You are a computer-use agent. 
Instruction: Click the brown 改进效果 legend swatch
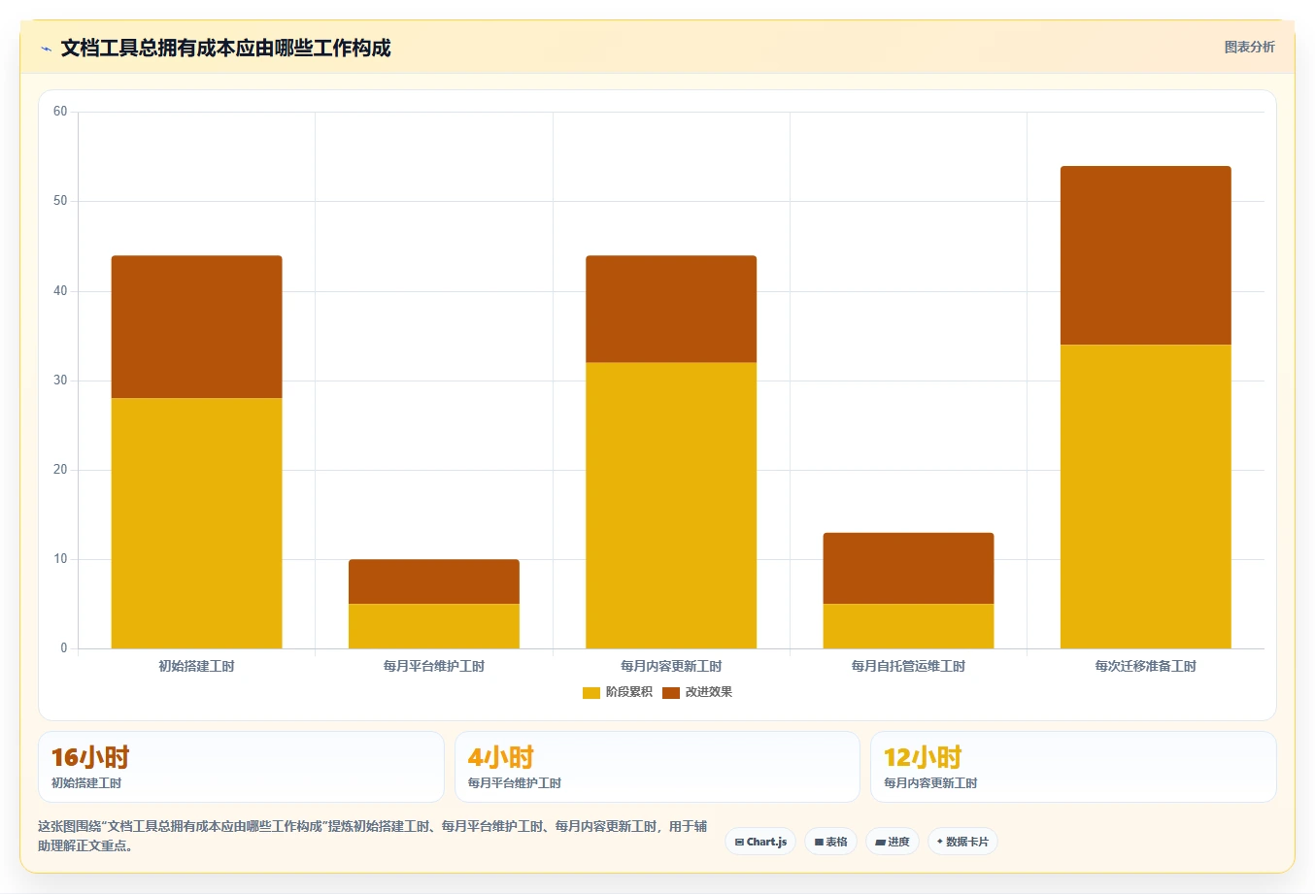click(671, 692)
